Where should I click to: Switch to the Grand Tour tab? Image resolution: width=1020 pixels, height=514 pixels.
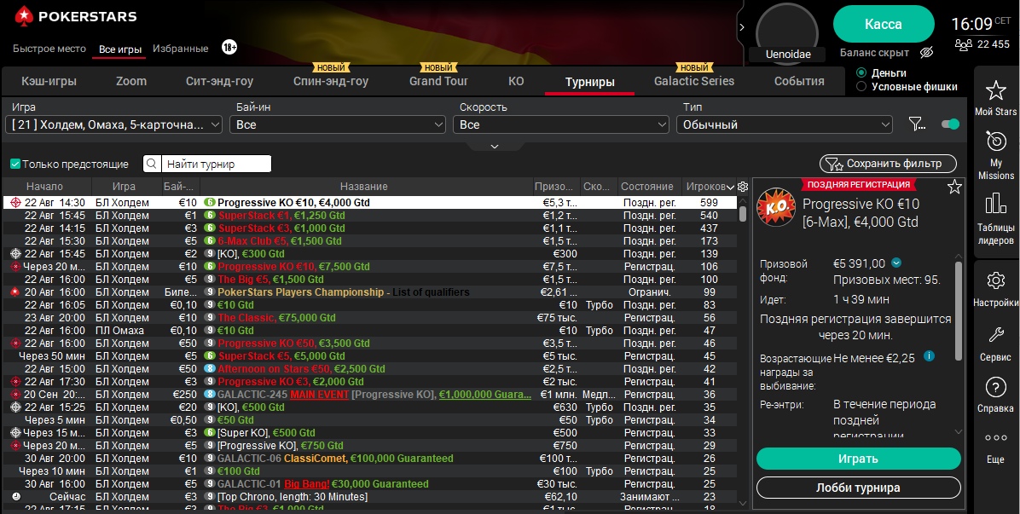click(x=438, y=81)
